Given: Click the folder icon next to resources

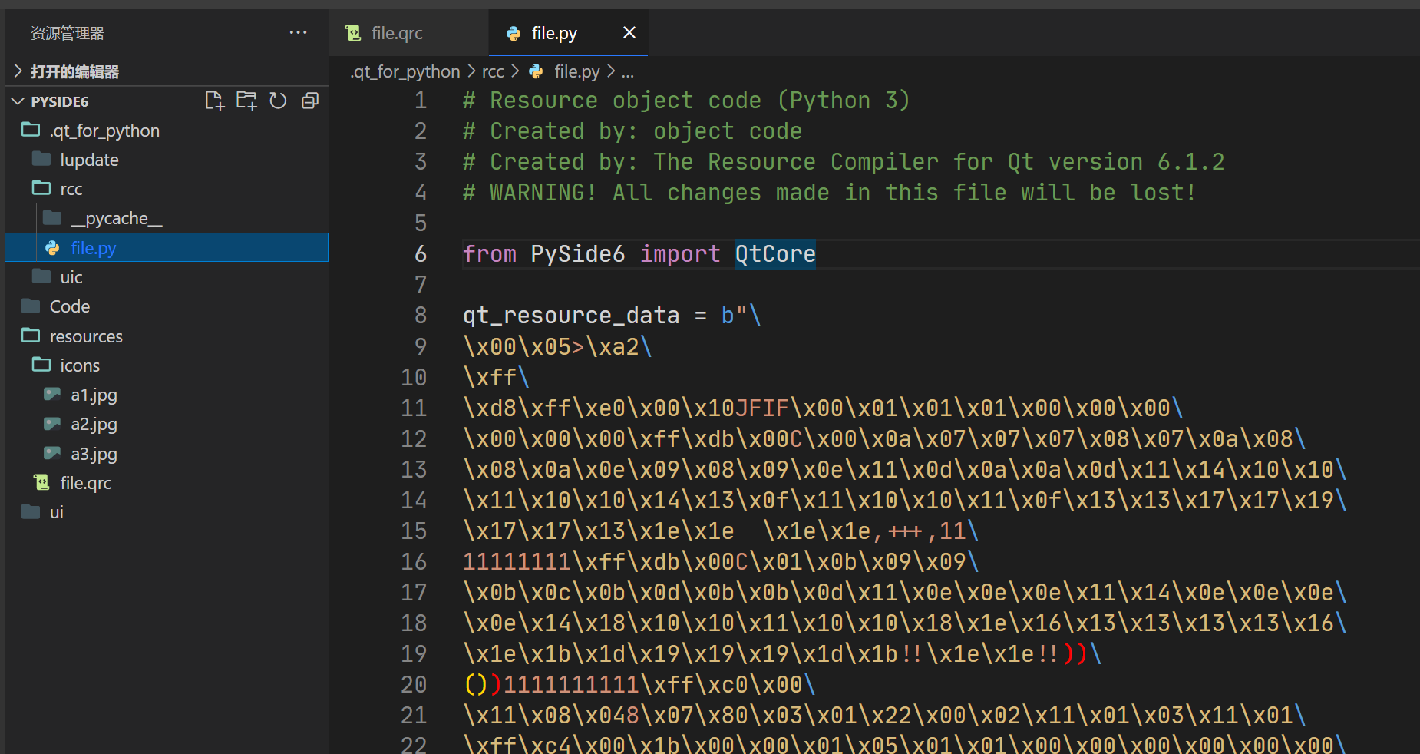Looking at the screenshot, I should point(30,336).
